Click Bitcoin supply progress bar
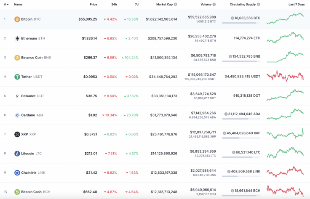310x199 pixels. pos(241,23)
